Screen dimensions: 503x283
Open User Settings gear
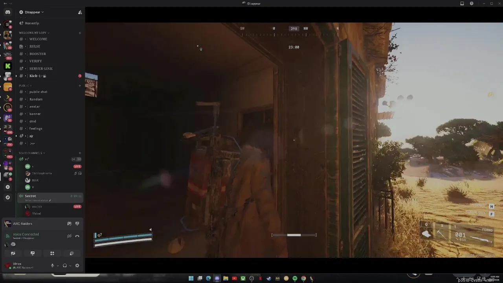(77, 266)
